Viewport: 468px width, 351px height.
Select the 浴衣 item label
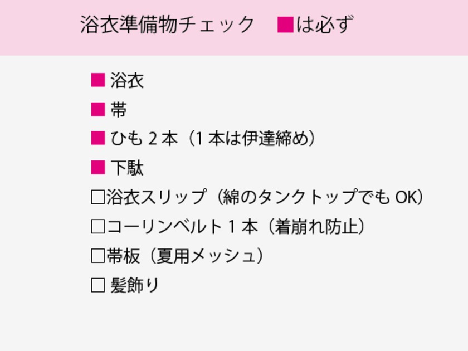pos(127,81)
